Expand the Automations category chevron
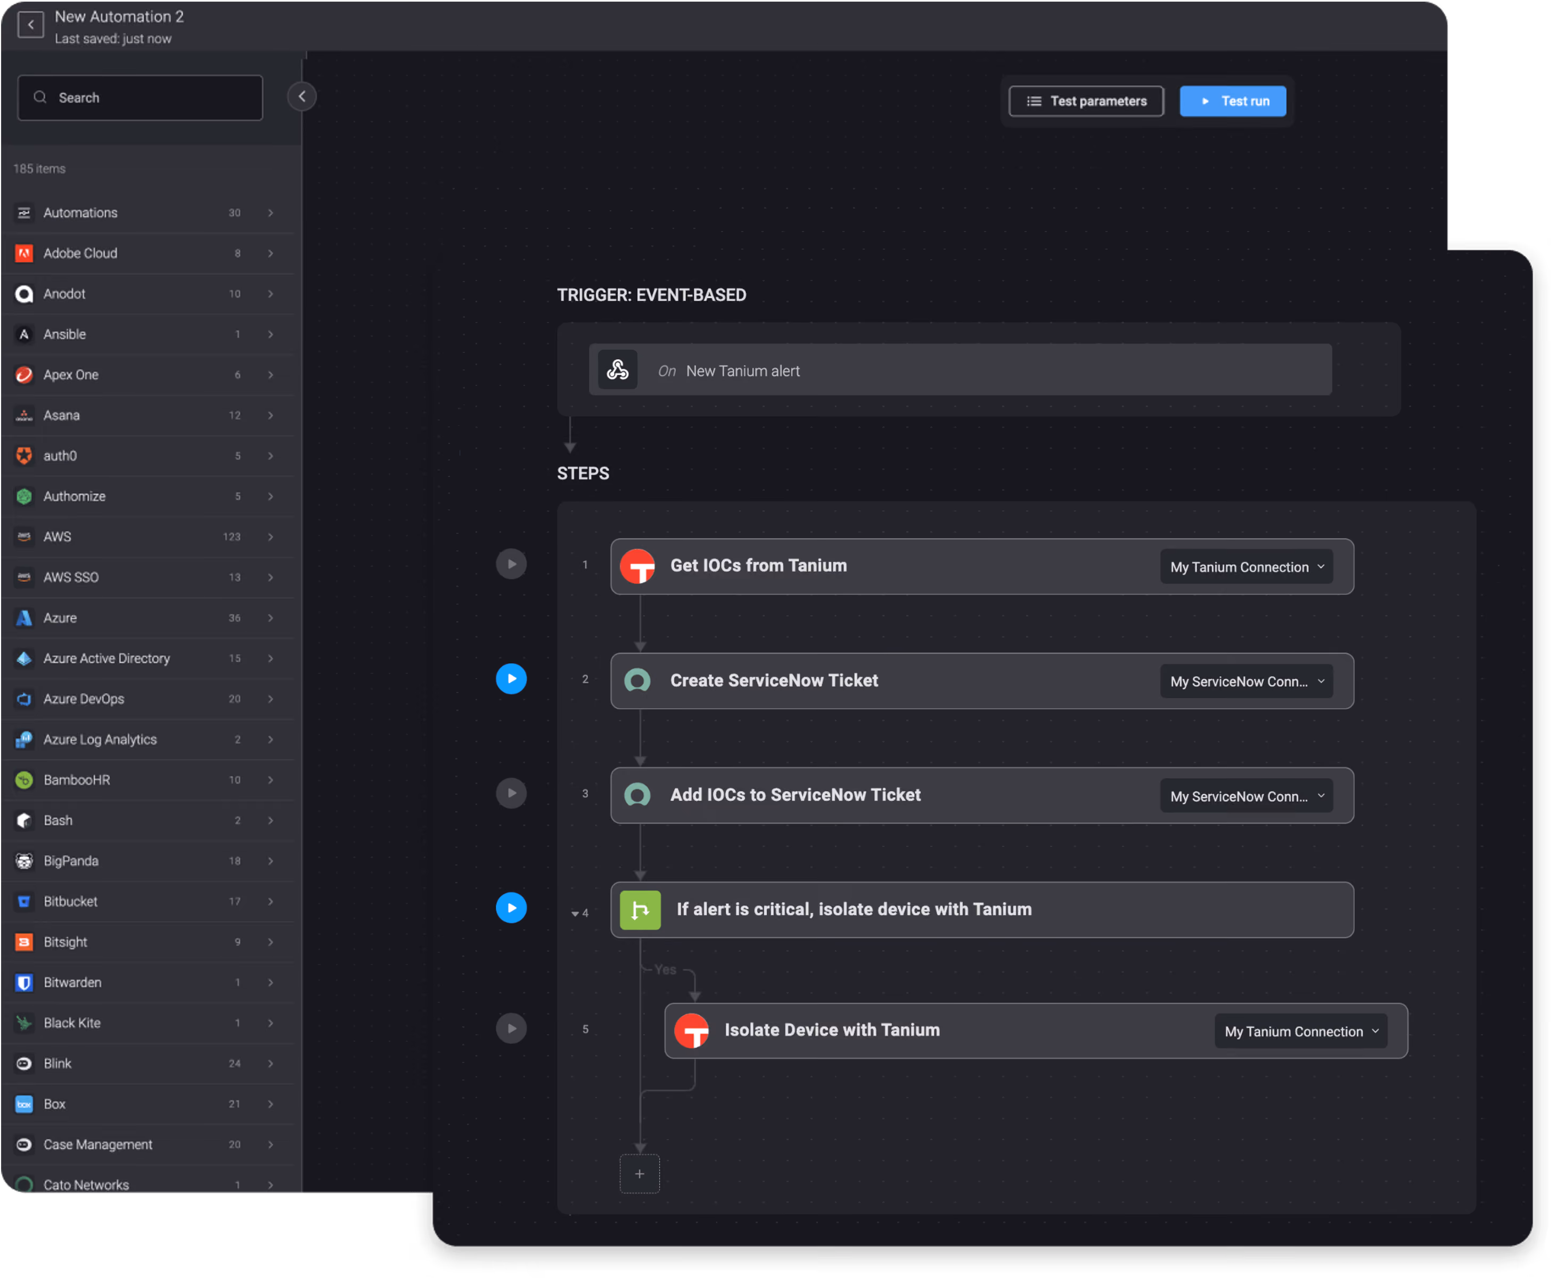The height and width of the screenshot is (1278, 1557). (x=271, y=213)
